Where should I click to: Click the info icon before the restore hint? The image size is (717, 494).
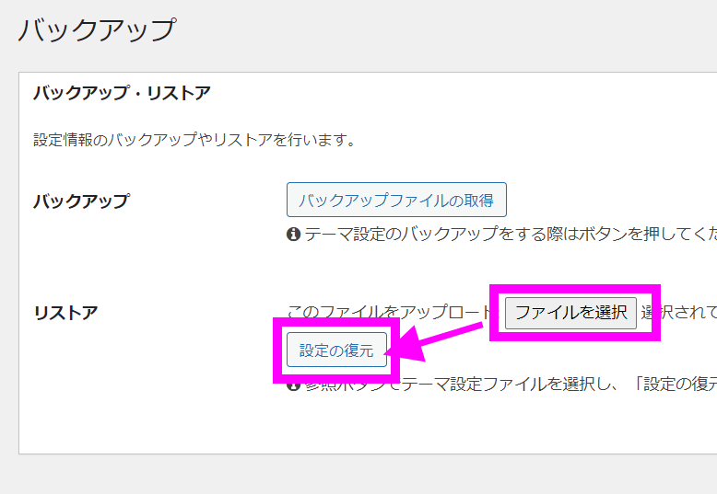(294, 385)
